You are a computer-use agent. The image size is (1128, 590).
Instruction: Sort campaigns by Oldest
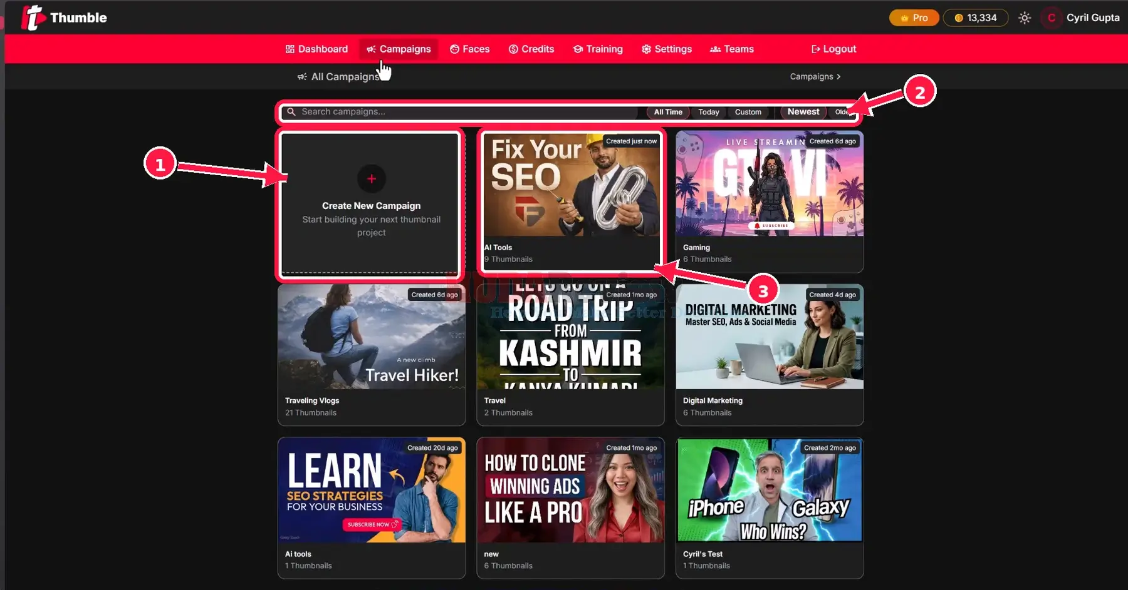coord(842,112)
